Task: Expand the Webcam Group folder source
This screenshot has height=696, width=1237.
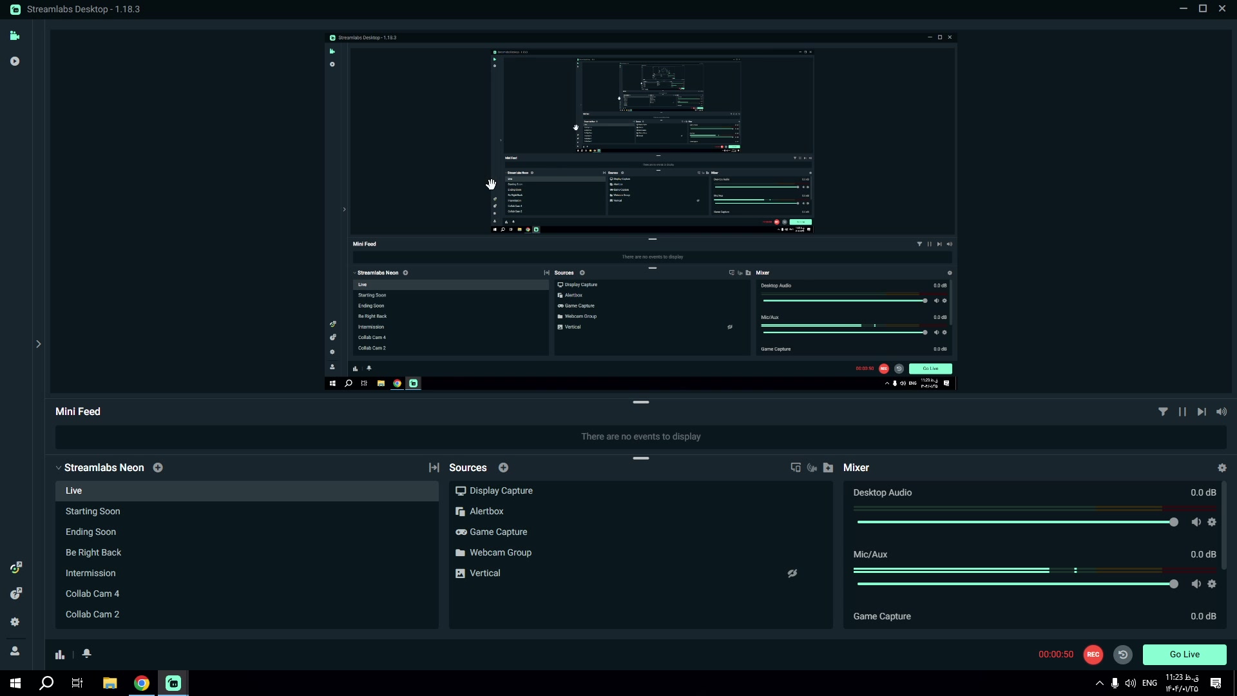Action: (x=461, y=553)
